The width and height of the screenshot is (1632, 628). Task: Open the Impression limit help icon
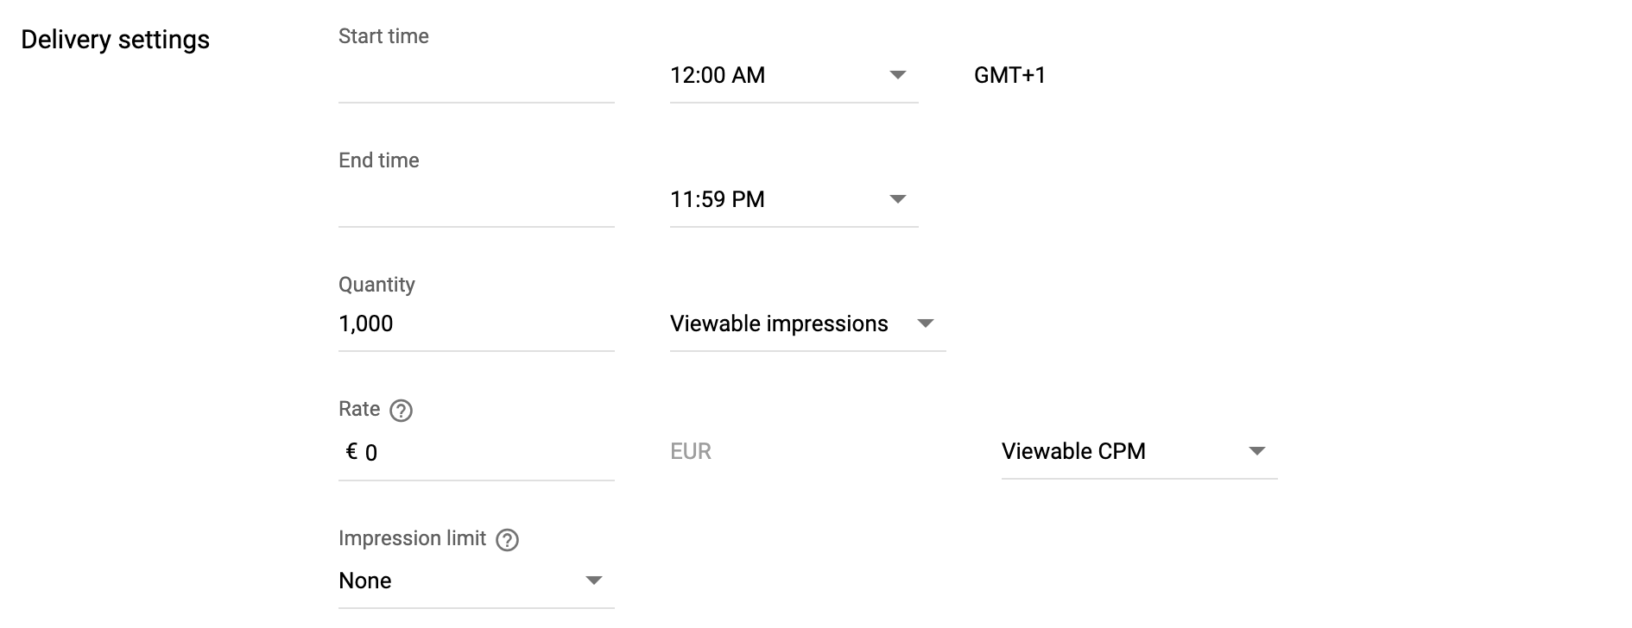[508, 540]
